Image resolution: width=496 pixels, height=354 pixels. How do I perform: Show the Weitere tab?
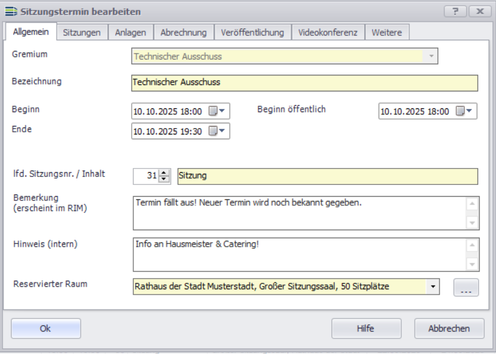[386, 32]
